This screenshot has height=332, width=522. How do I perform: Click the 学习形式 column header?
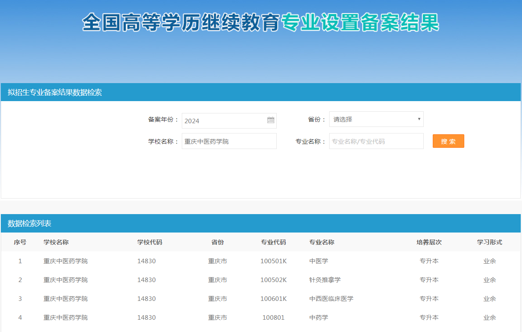(489, 242)
